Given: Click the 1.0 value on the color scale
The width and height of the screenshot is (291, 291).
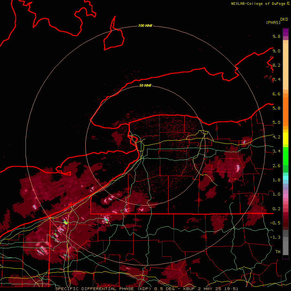Looking at the screenshot, I should click(x=276, y=194).
